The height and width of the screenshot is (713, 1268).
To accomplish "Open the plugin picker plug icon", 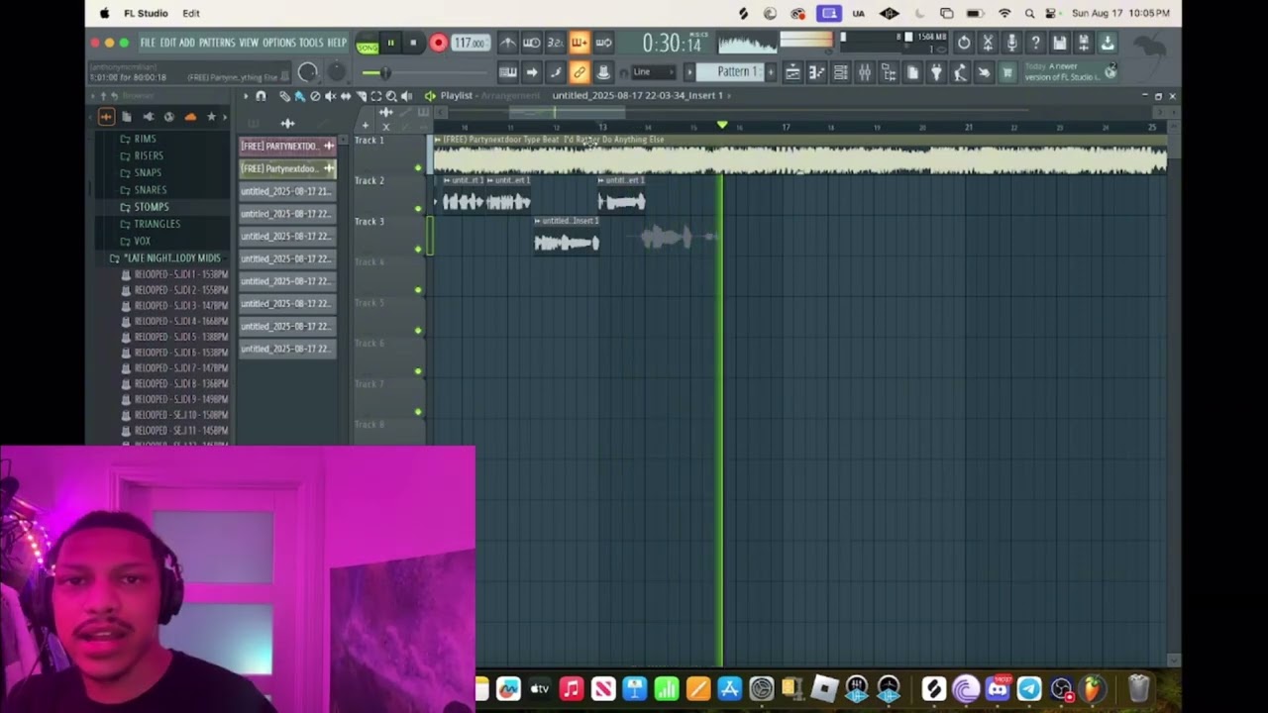I will (936, 72).
